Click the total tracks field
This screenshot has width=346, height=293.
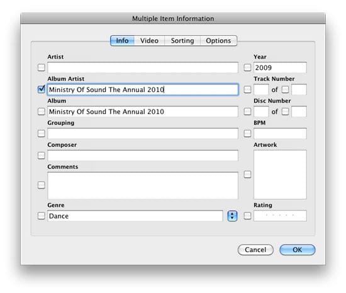coord(299,89)
